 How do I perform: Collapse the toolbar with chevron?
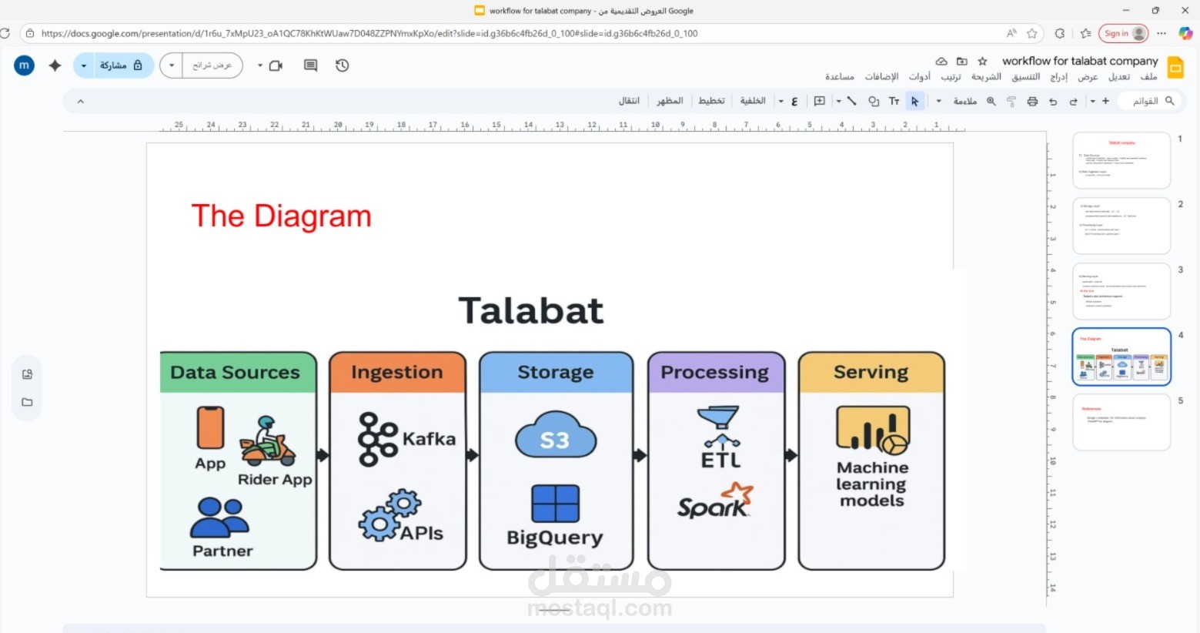80,101
